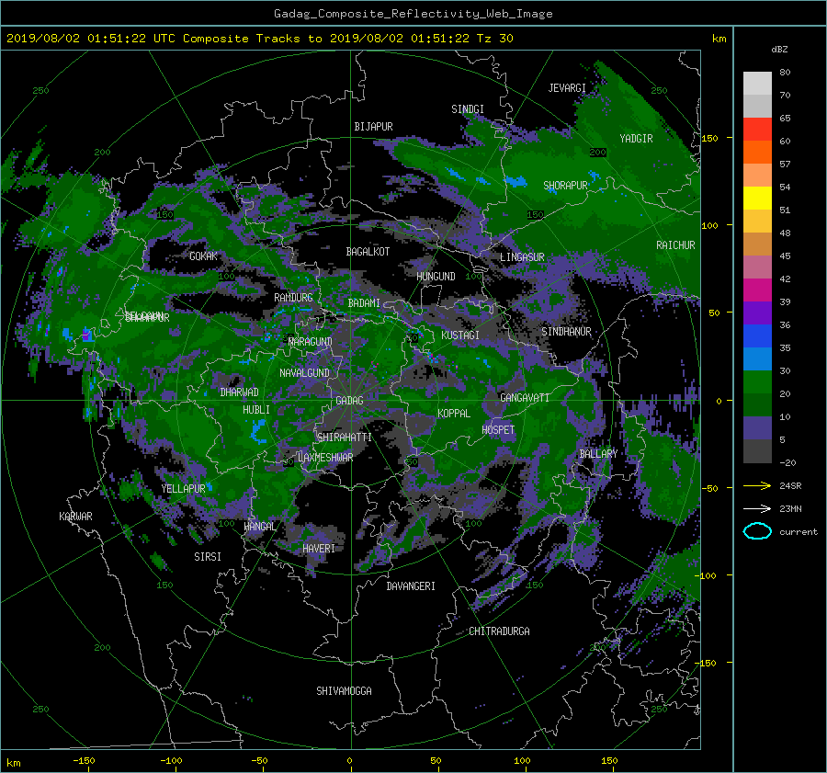
Task: Click the SIRSI city label
Action: point(208,557)
